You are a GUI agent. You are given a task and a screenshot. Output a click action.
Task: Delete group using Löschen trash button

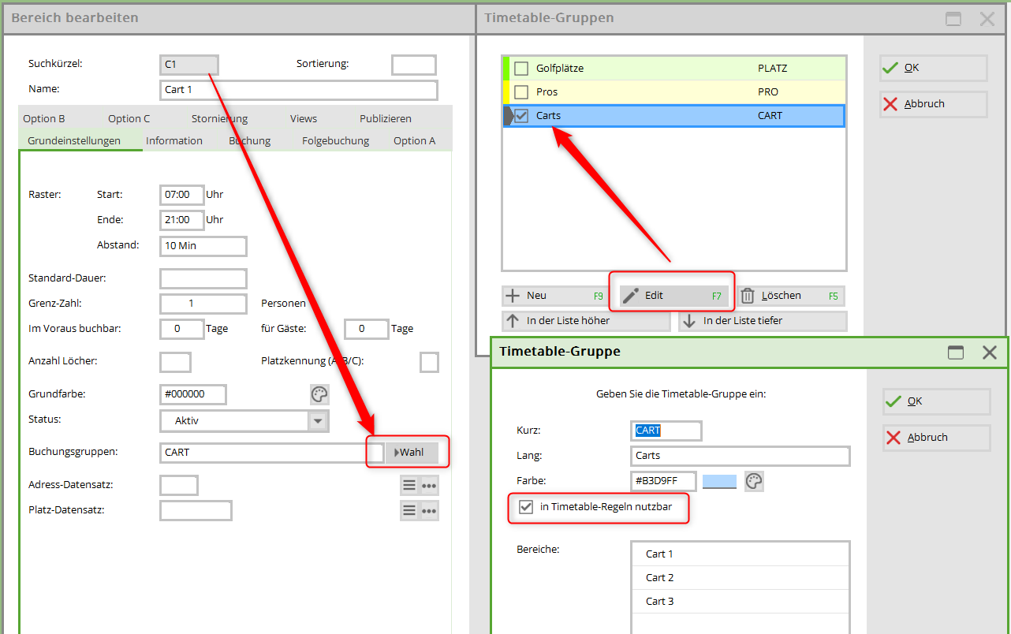(791, 296)
